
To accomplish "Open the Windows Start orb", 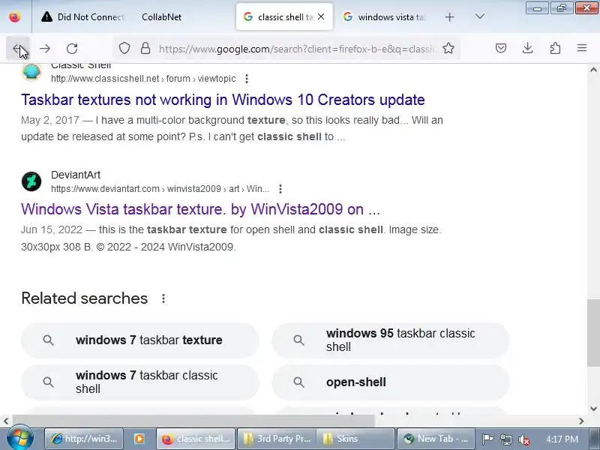I will (19, 438).
